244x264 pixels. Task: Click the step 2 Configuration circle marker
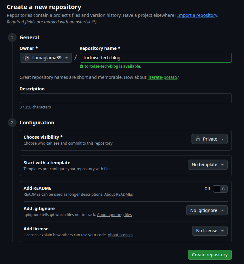pos(12,123)
